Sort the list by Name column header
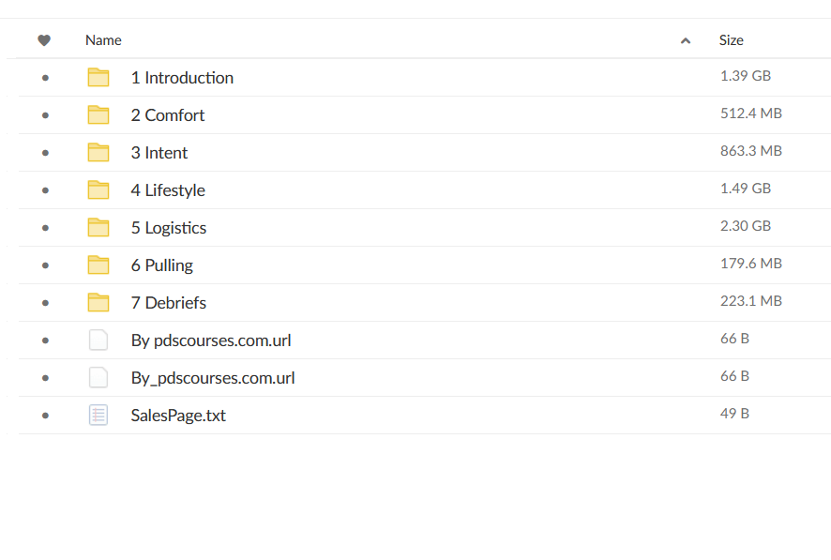 click(x=103, y=40)
